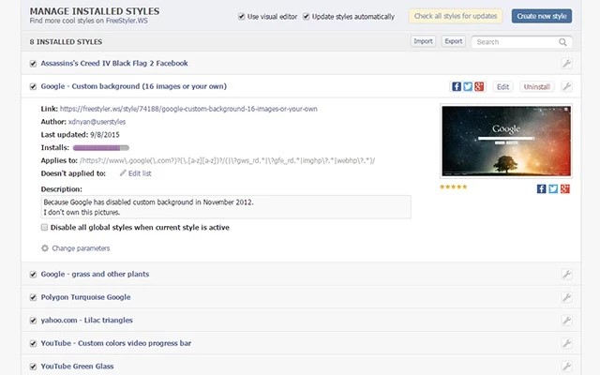Share on Google+ using icon beside Edit button
Viewport: 600px width, 375px height.
point(479,86)
